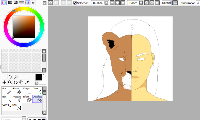Toggle the Selección checkbox

(x=75, y=3)
